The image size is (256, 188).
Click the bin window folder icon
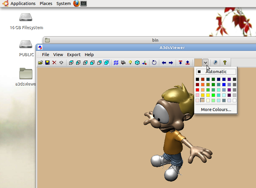coord(47,40)
